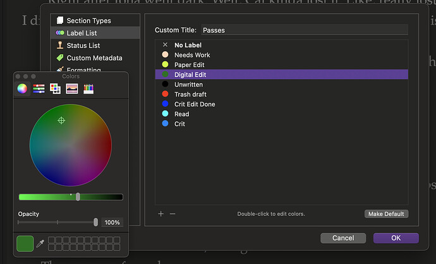
Task: Switch to color sliders picker
Action: (39, 88)
